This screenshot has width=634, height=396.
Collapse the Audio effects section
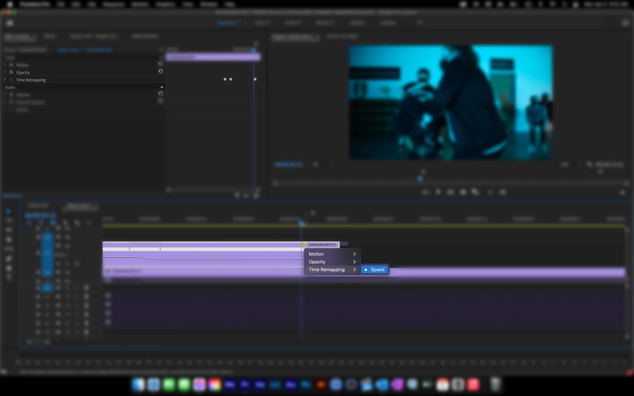(161, 87)
